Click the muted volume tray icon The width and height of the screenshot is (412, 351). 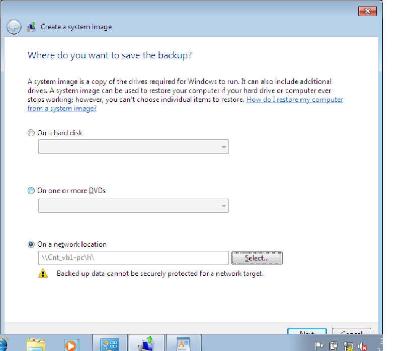coord(362,346)
